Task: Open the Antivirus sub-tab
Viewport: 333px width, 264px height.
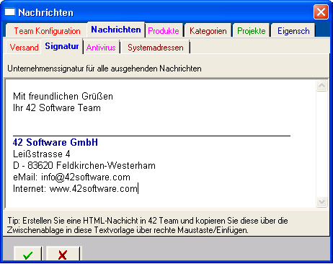Action: (101, 47)
